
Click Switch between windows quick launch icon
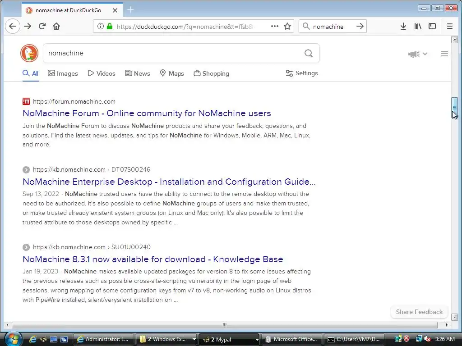pyautogui.click(x=64, y=339)
